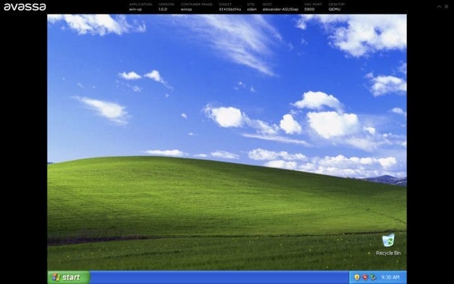The width and height of the screenshot is (454, 284).
Task: Click the alexander-ASUSlap host name
Action: coord(279,9)
